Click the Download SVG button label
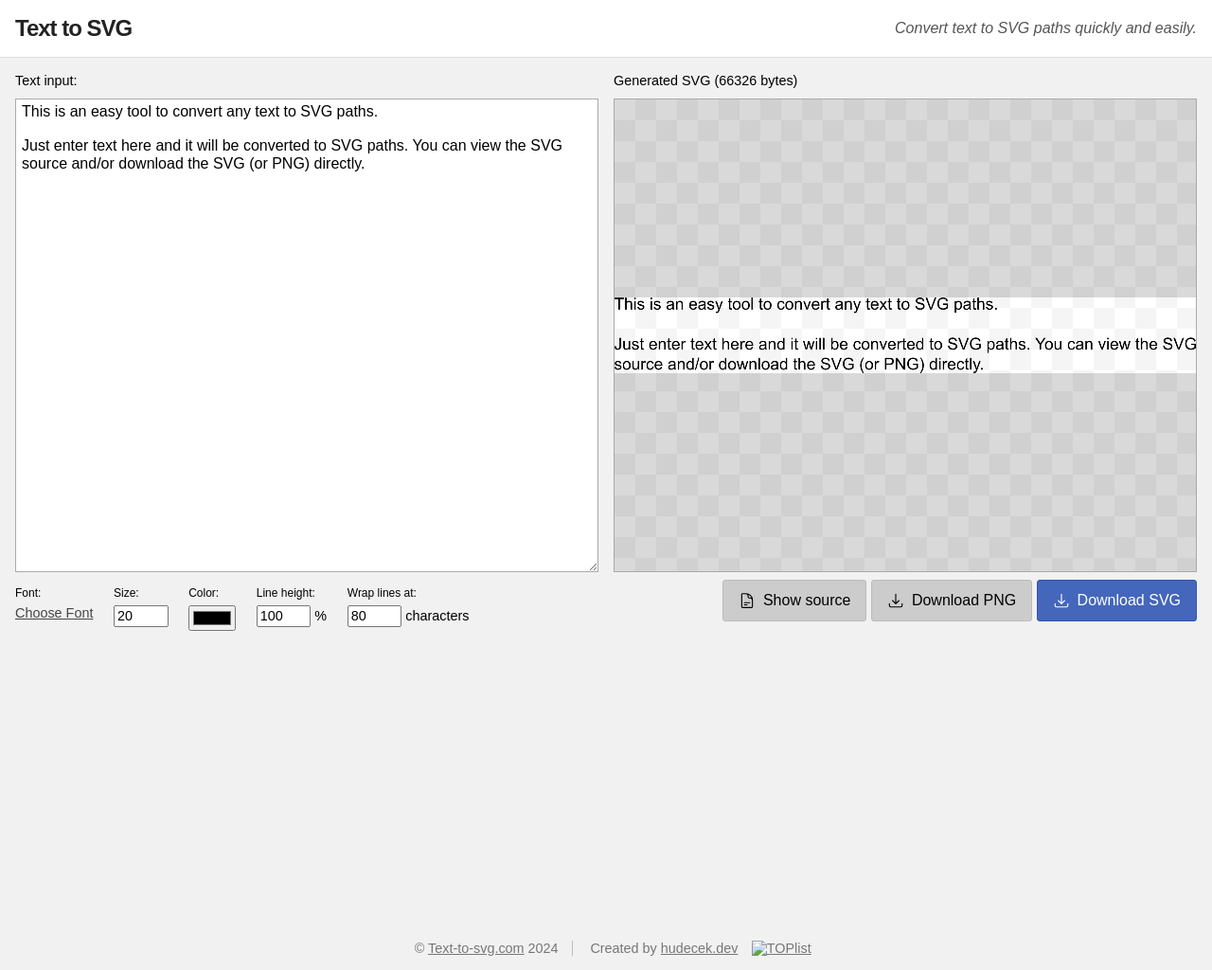Screen dimensions: 1212x970 [1129, 601]
